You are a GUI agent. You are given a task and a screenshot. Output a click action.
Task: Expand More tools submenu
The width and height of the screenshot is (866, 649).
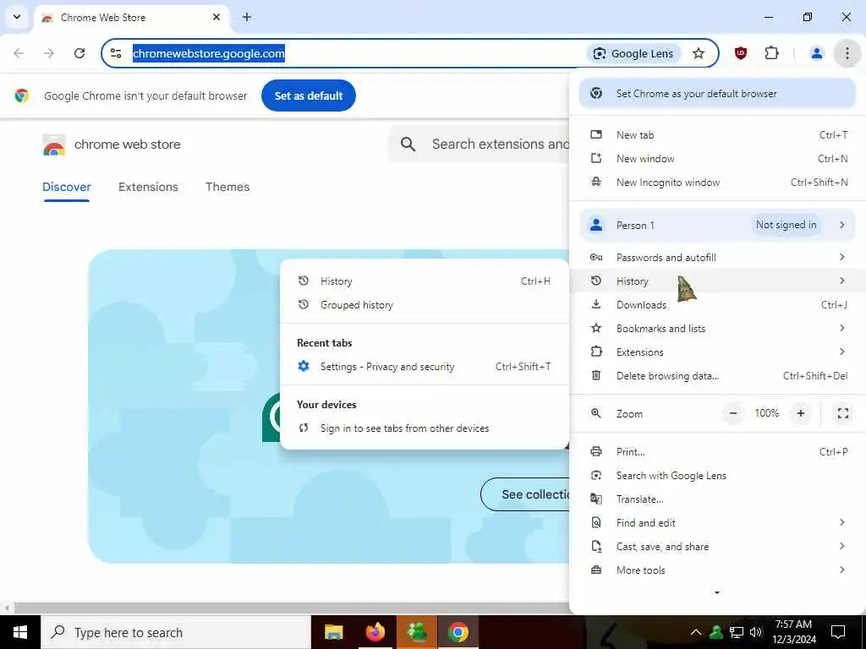point(717,570)
